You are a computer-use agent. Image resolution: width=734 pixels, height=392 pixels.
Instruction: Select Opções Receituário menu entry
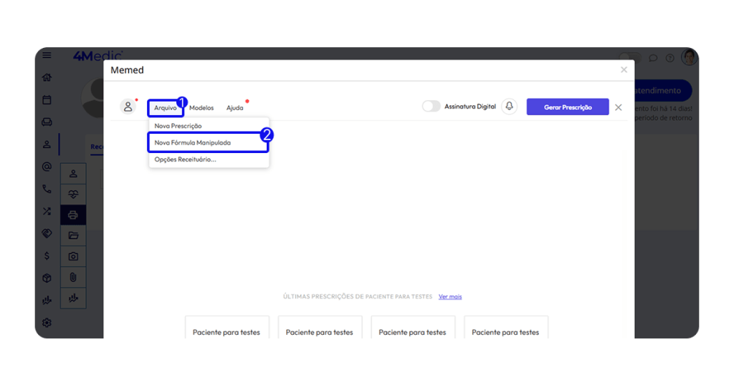coord(186,160)
